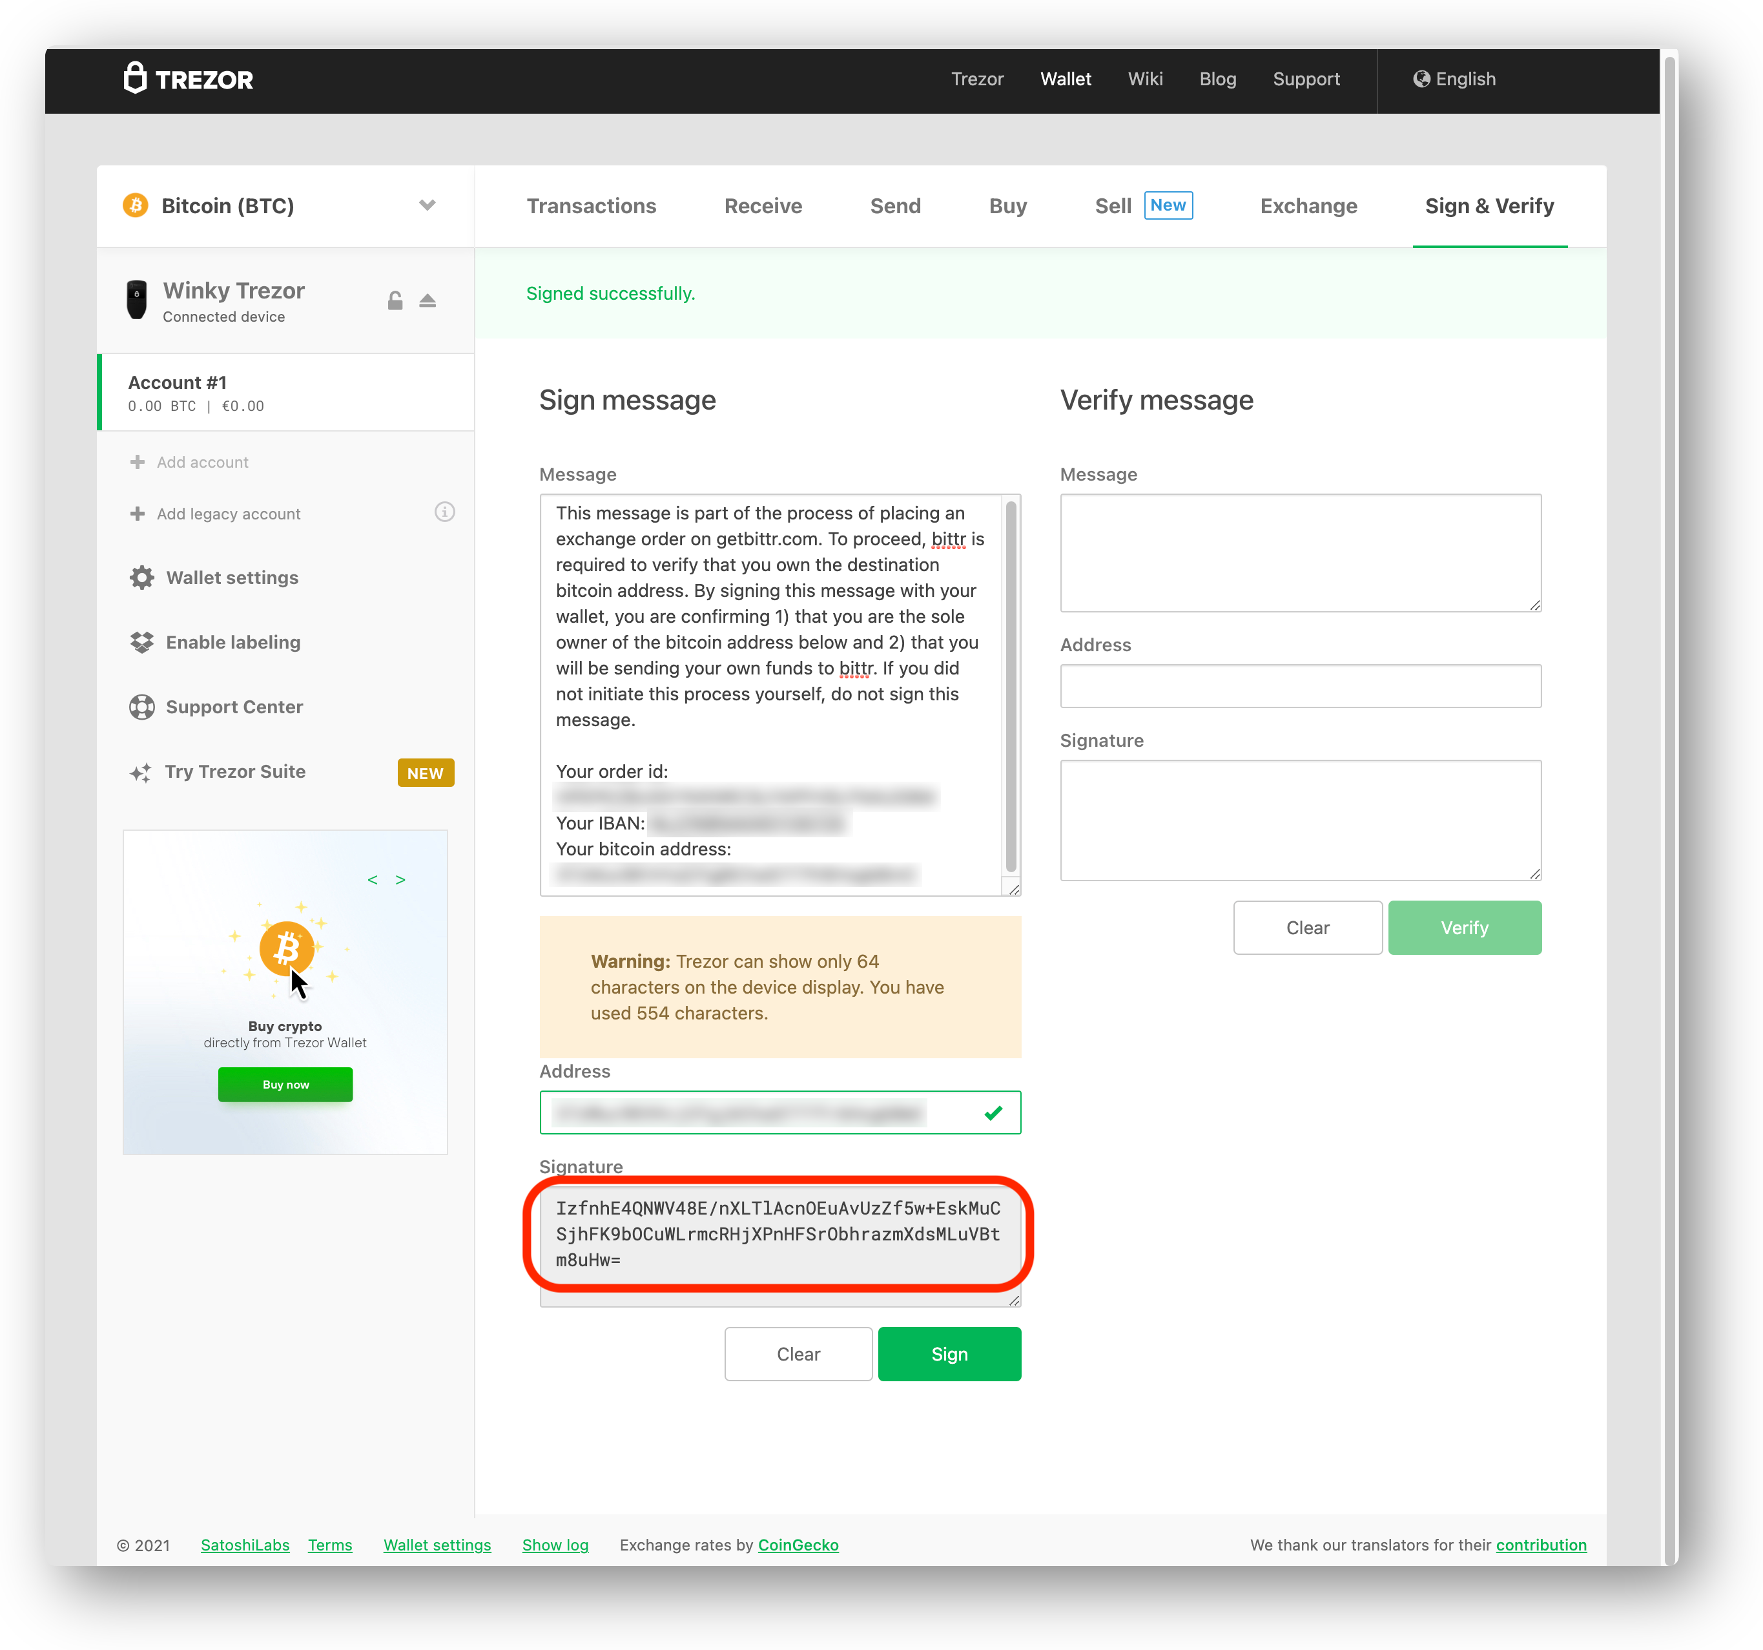Image resolution: width=1763 pixels, height=1650 pixels.
Task: Select Account #1 in sidebar
Action: pyautogui.click(x=285, y=392)
